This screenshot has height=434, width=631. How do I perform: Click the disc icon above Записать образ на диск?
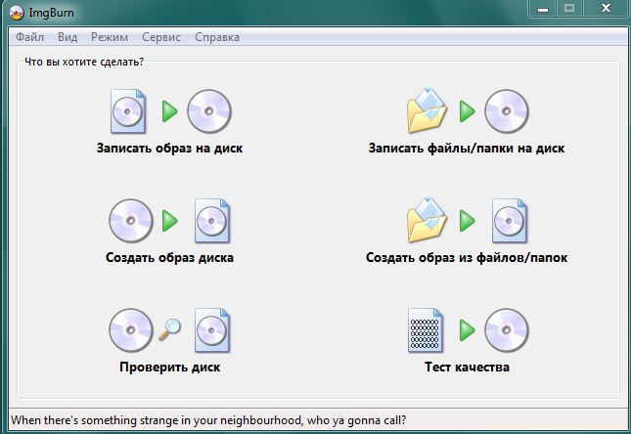point(209,111)
